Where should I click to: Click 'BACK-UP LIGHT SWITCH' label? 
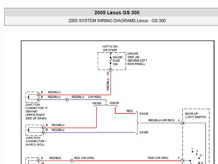click(x=195, y=115)
